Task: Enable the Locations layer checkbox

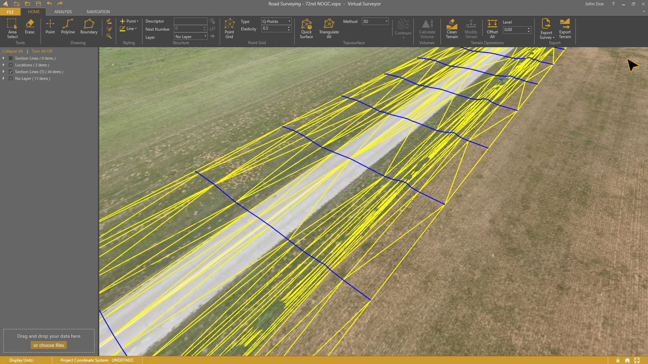Action: click(10, 65)
